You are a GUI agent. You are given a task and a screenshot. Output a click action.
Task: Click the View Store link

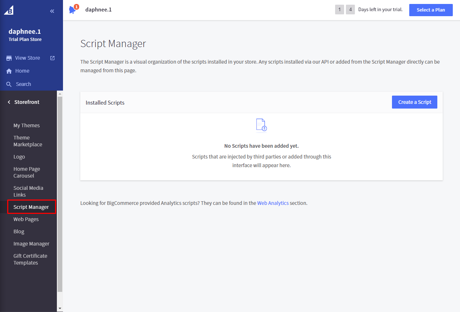pos(27,58)
